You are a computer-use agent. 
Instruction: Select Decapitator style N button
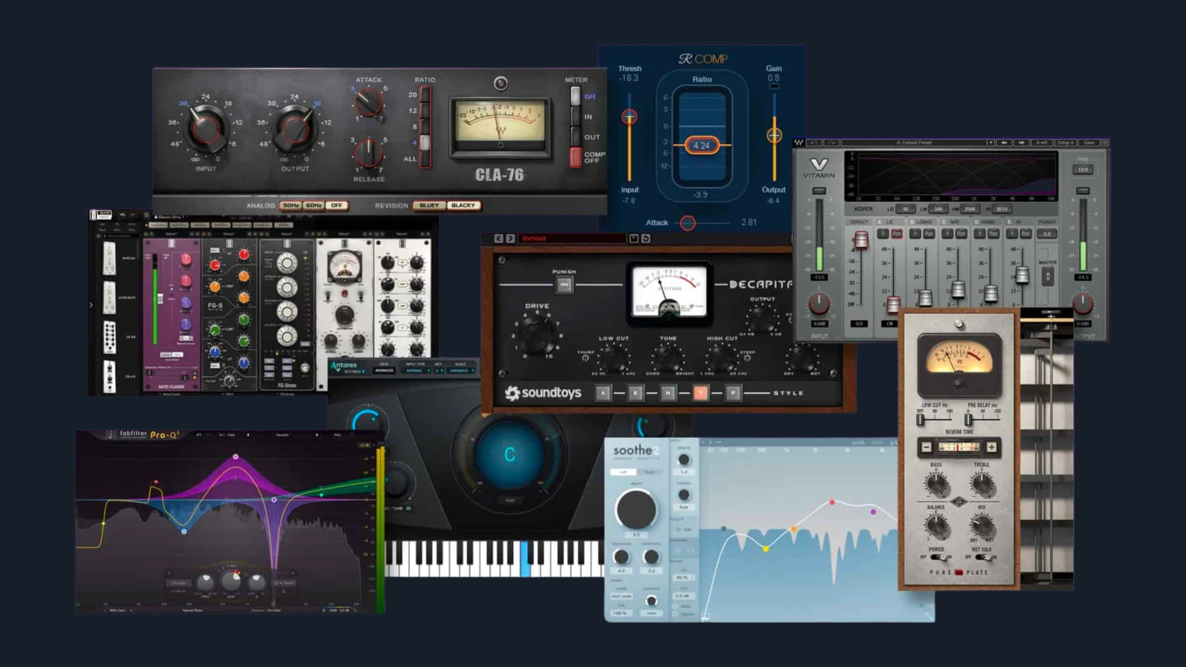click(x=668, y=393)
